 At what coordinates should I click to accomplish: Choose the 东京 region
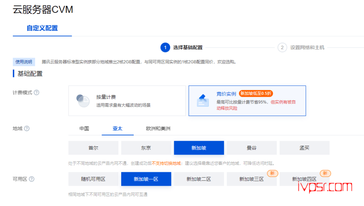pos(146,147)
